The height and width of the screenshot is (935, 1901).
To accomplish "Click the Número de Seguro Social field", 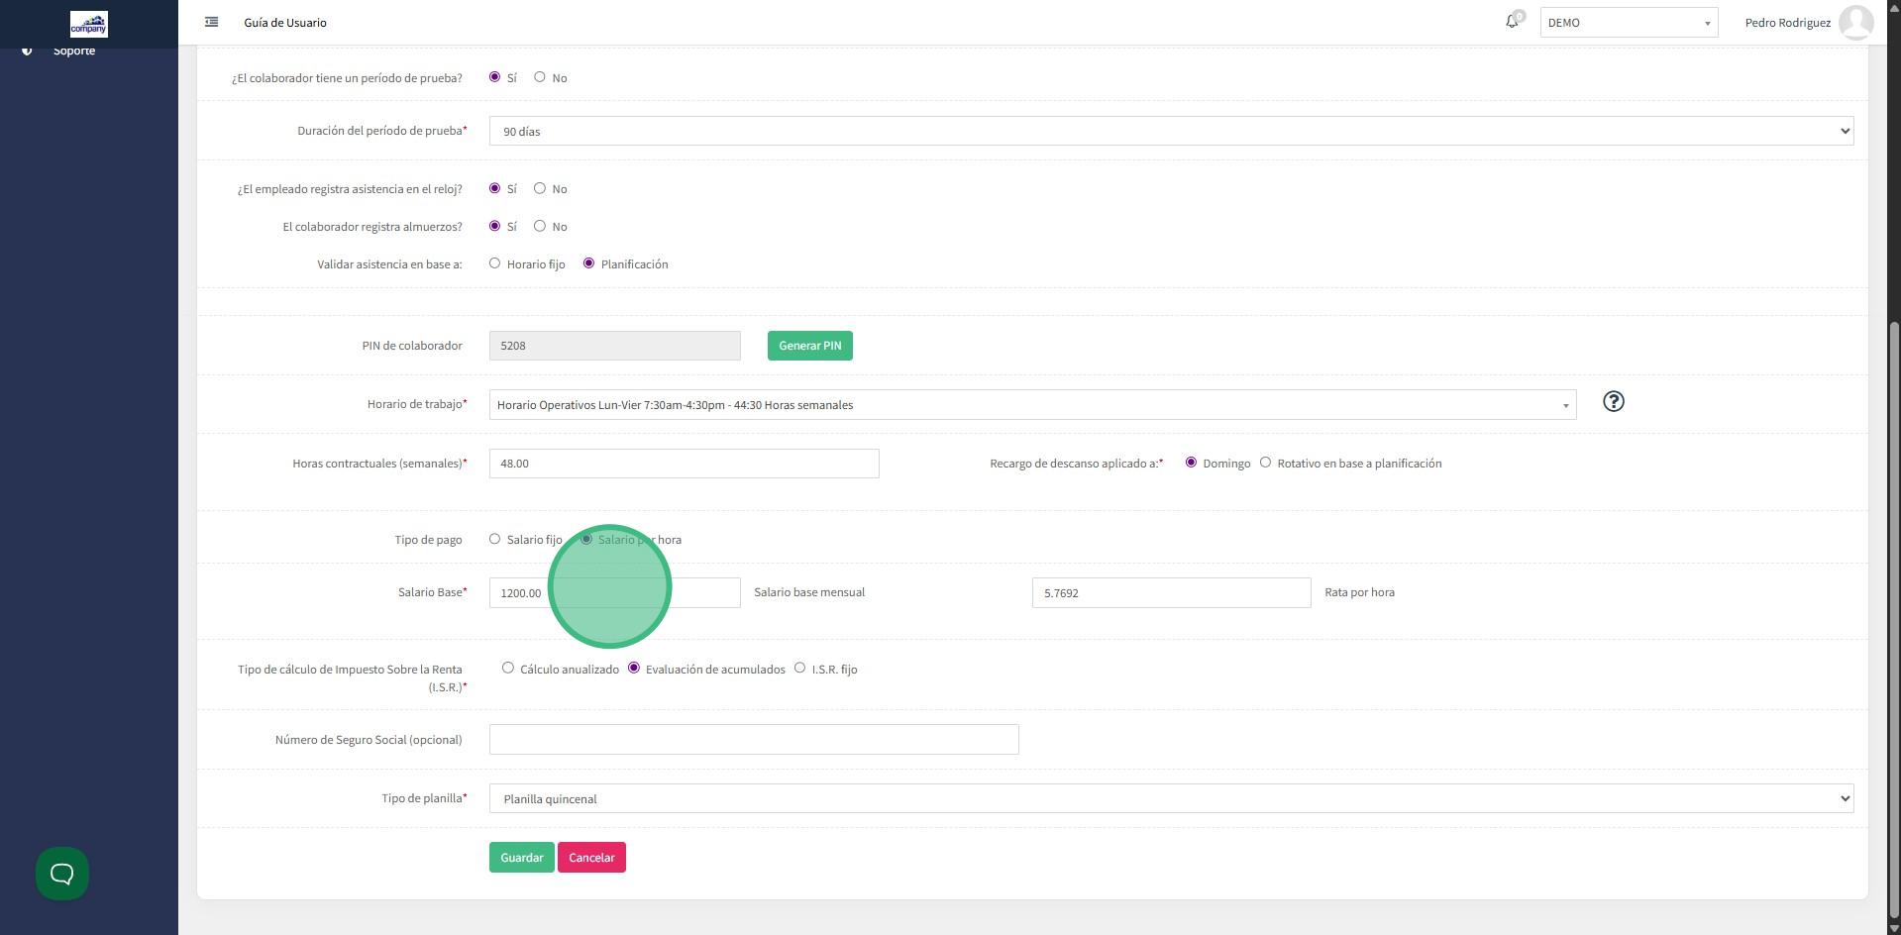I will [753, 740].
